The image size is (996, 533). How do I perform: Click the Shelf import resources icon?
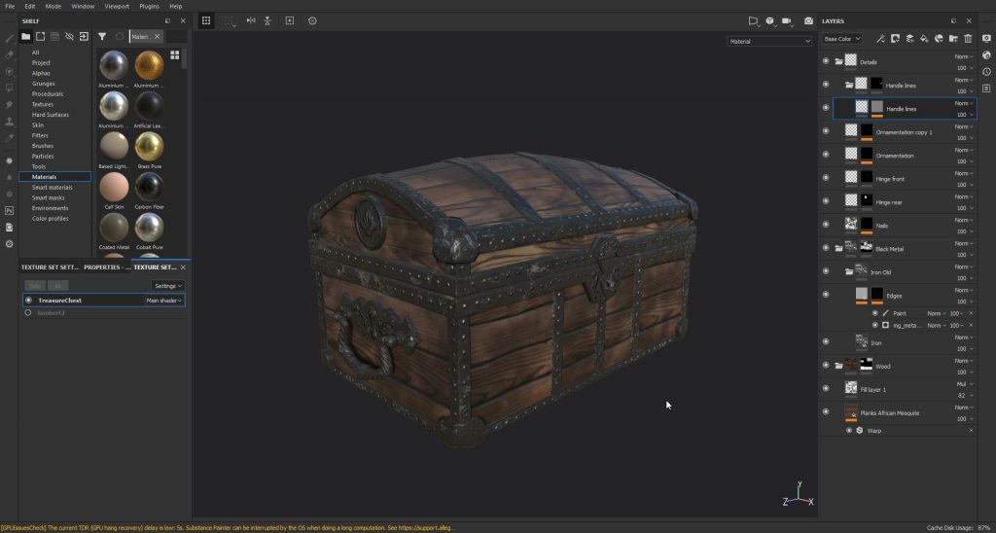click(84, 36)
